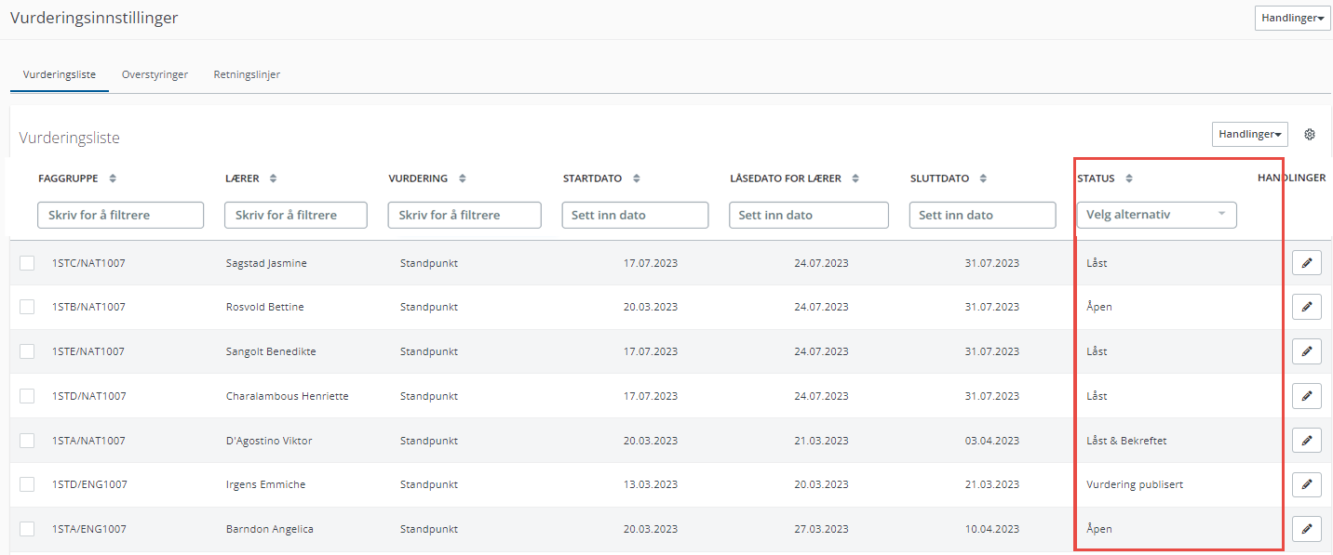Click end date 10.04.2023
1333x555 pixels.
tap(992, 529)
